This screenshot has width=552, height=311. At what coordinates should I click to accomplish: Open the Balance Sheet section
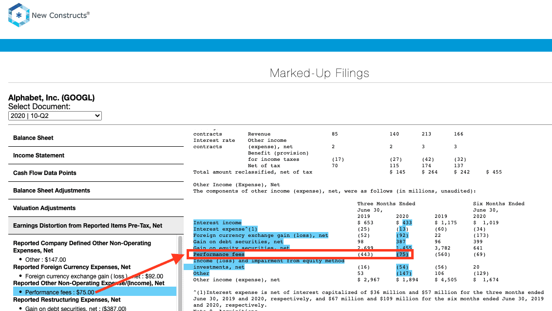[96, 138]
